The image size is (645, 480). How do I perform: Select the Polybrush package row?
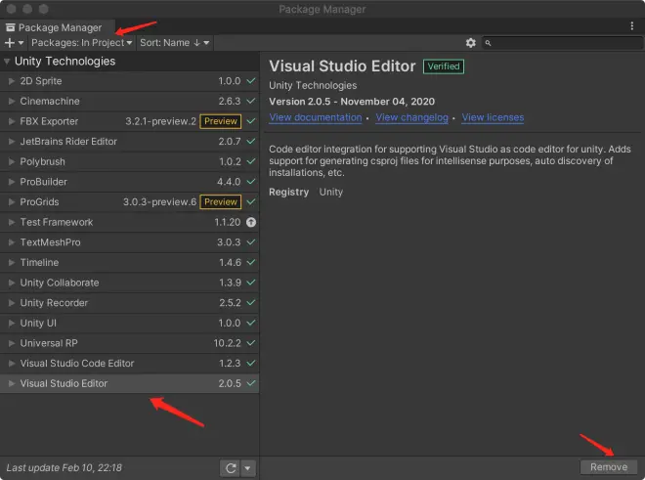tap(130, 161)
